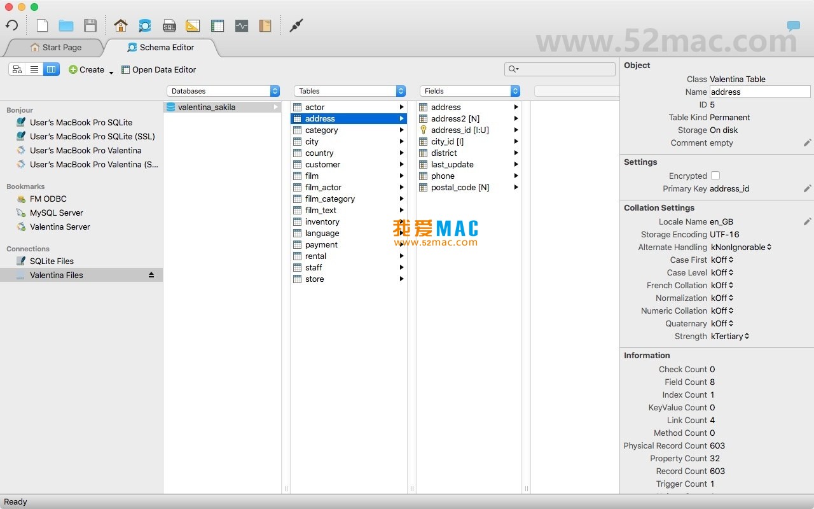Open the Data Editor grid icon in toolbar
Image resolution: width=814 pixels, height=509 pixels.
coord(217,25)
